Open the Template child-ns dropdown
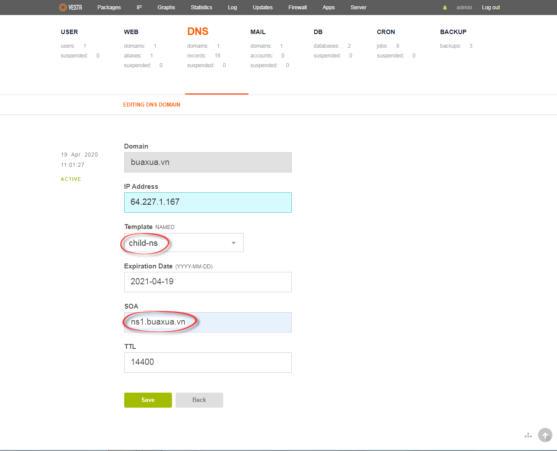 (x=184, y=243)
